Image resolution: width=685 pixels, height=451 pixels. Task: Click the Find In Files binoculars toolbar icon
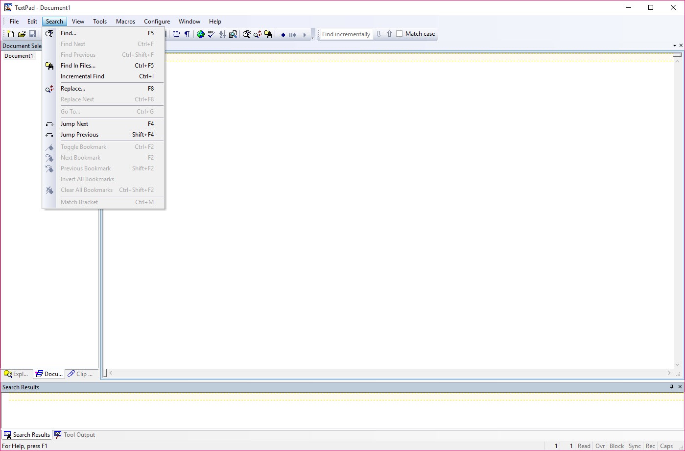268,34
